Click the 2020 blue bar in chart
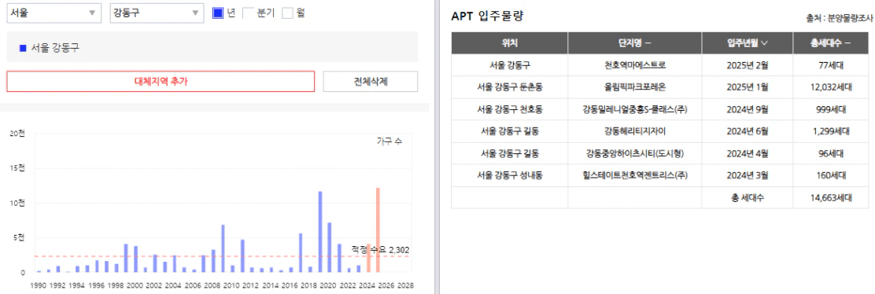875x294 pixels. pos(330,248)
